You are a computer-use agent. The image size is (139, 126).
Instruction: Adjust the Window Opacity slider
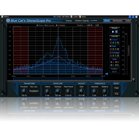tap(94, 21)
